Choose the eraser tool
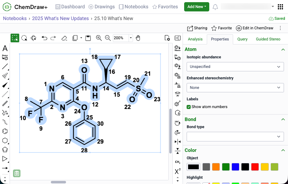 click(x=64, y=38)
